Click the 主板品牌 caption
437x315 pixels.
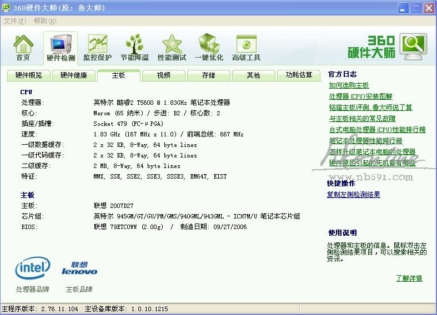click(79, 289)
